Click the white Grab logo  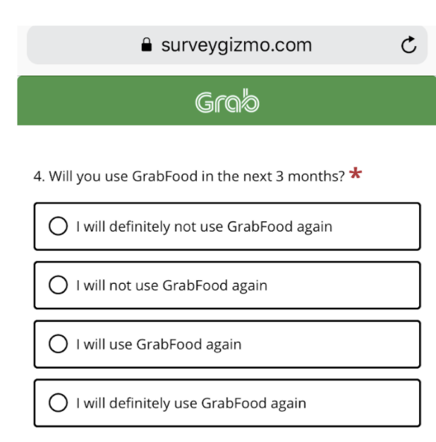[x=227, y=101]
